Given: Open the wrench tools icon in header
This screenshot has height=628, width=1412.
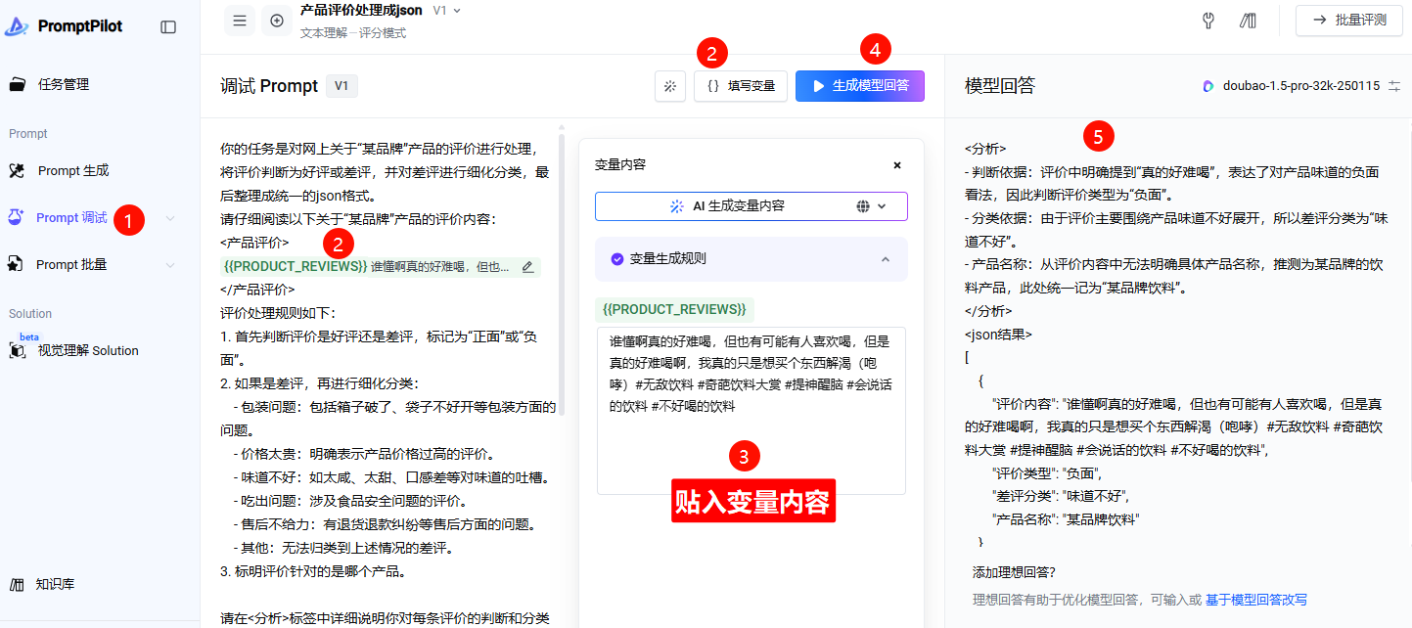Looking at the screenshot, I should click(x=1208, y=21).
